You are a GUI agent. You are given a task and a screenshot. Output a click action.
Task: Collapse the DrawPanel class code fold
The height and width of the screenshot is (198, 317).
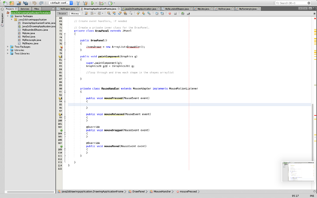(65, 34)
